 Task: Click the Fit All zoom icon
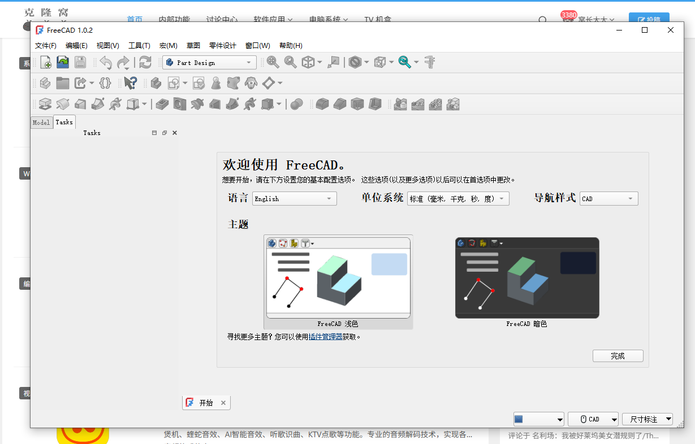[273, 63]
